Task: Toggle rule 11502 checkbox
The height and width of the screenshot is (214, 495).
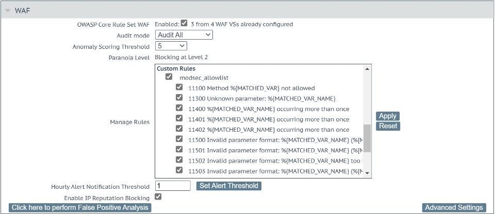Action: click(x=179, y=159)
